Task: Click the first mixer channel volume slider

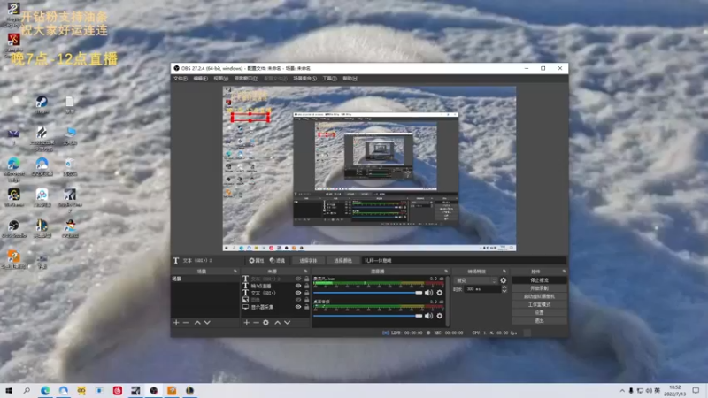Action: pyautogui.click(x=367, y=292)
